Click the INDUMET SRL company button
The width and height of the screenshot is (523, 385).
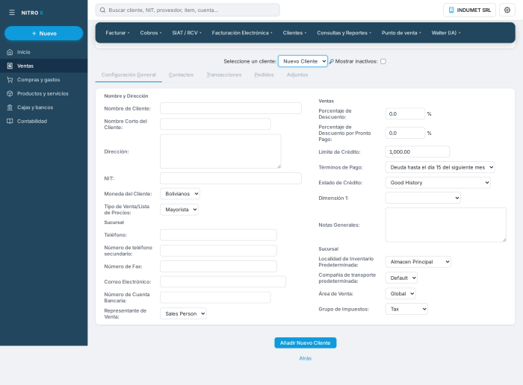469,10
